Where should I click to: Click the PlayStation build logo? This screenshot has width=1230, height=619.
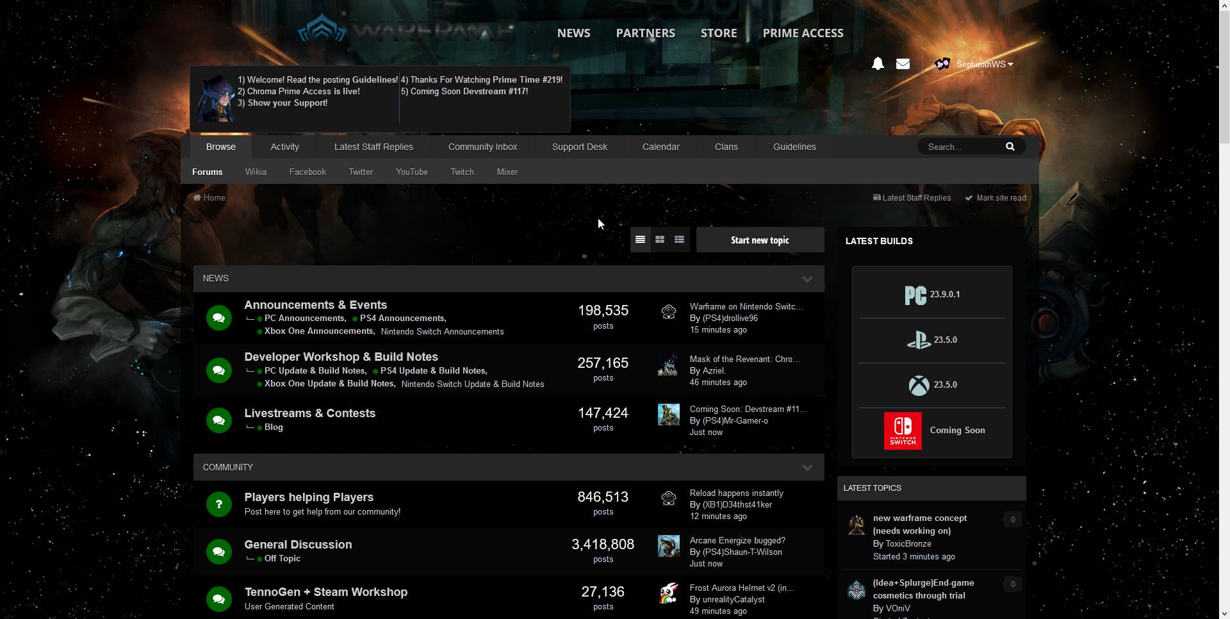coord(919,340)
